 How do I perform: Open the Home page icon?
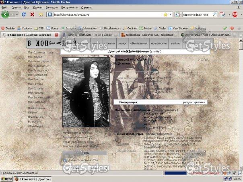[41, 14]
